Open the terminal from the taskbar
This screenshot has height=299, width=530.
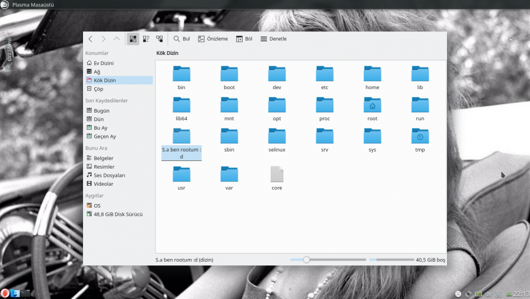pos(25,293)
